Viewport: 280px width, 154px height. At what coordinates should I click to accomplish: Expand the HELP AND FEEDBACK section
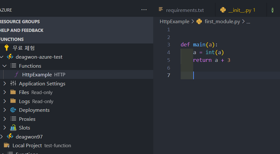pos(77,30)
